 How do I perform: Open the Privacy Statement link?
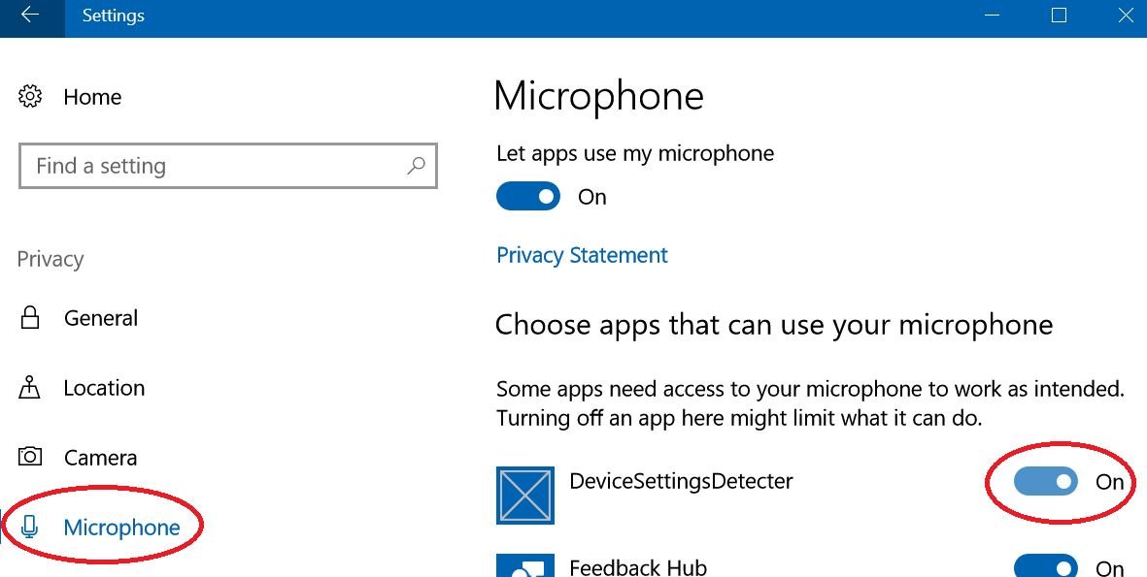coord(583,255)
